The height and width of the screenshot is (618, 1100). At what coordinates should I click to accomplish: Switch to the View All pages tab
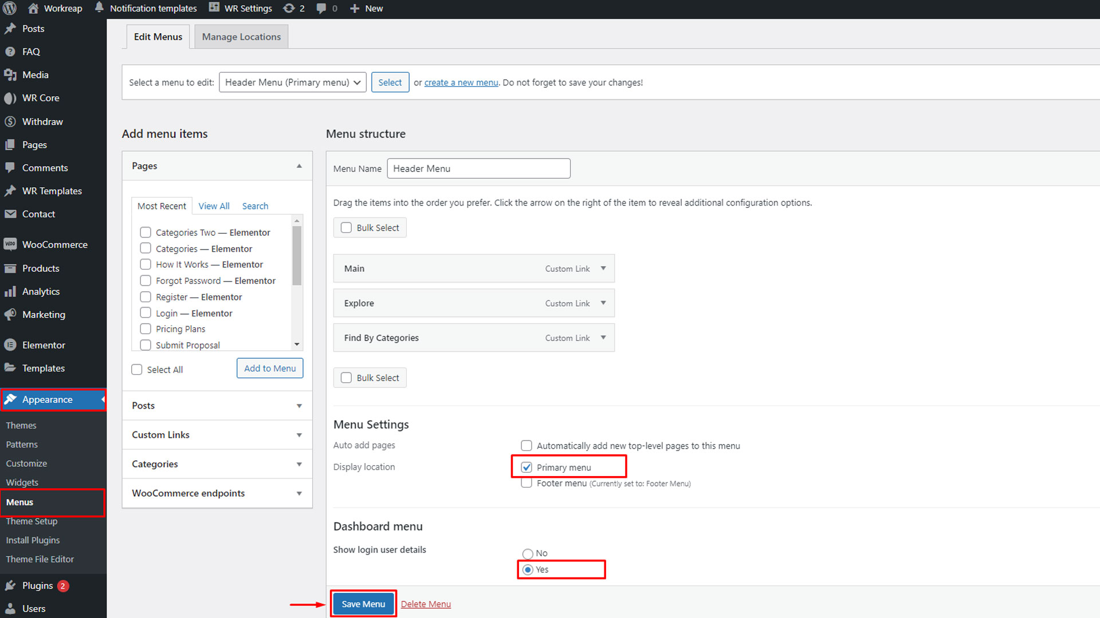point(214,206)
